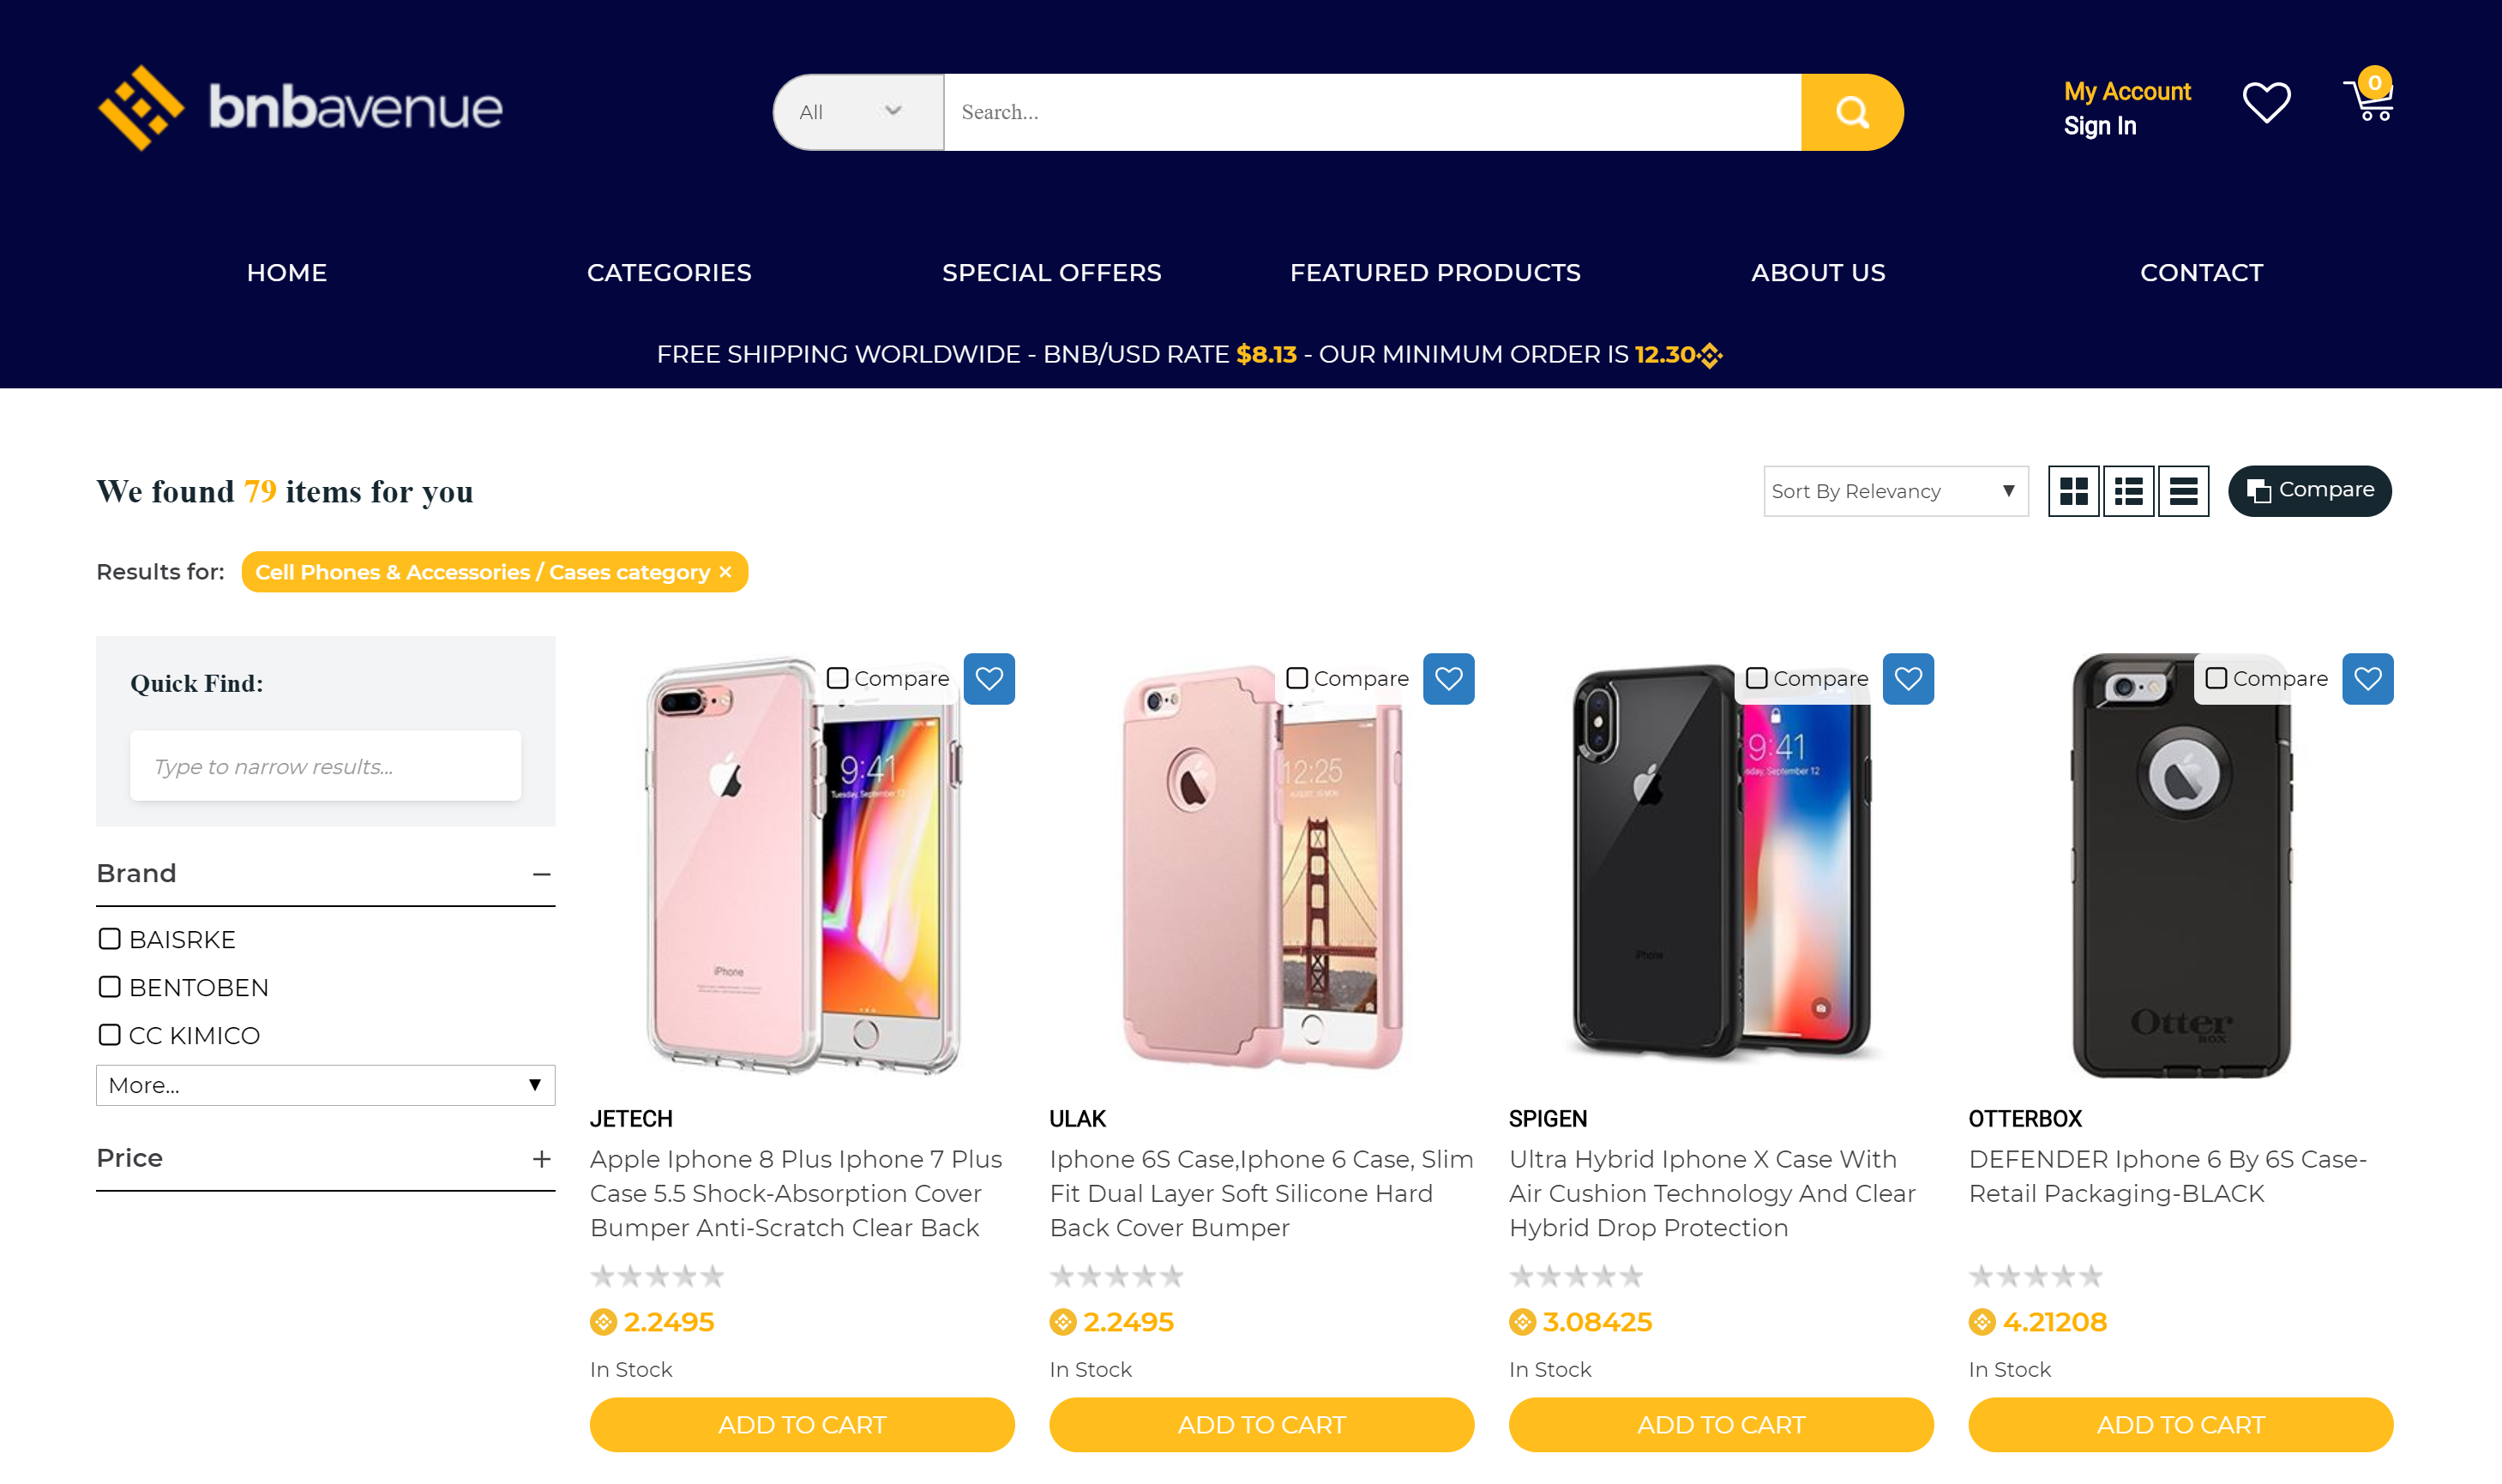The image size is (2502, 1484).
Task: Go to the Special Offers menu
Action: (x=1051, y=273)
